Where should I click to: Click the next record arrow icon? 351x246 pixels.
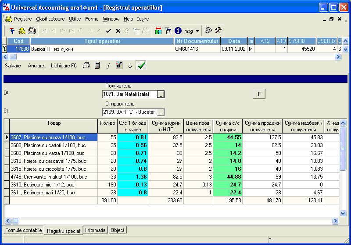pos(63,31)
